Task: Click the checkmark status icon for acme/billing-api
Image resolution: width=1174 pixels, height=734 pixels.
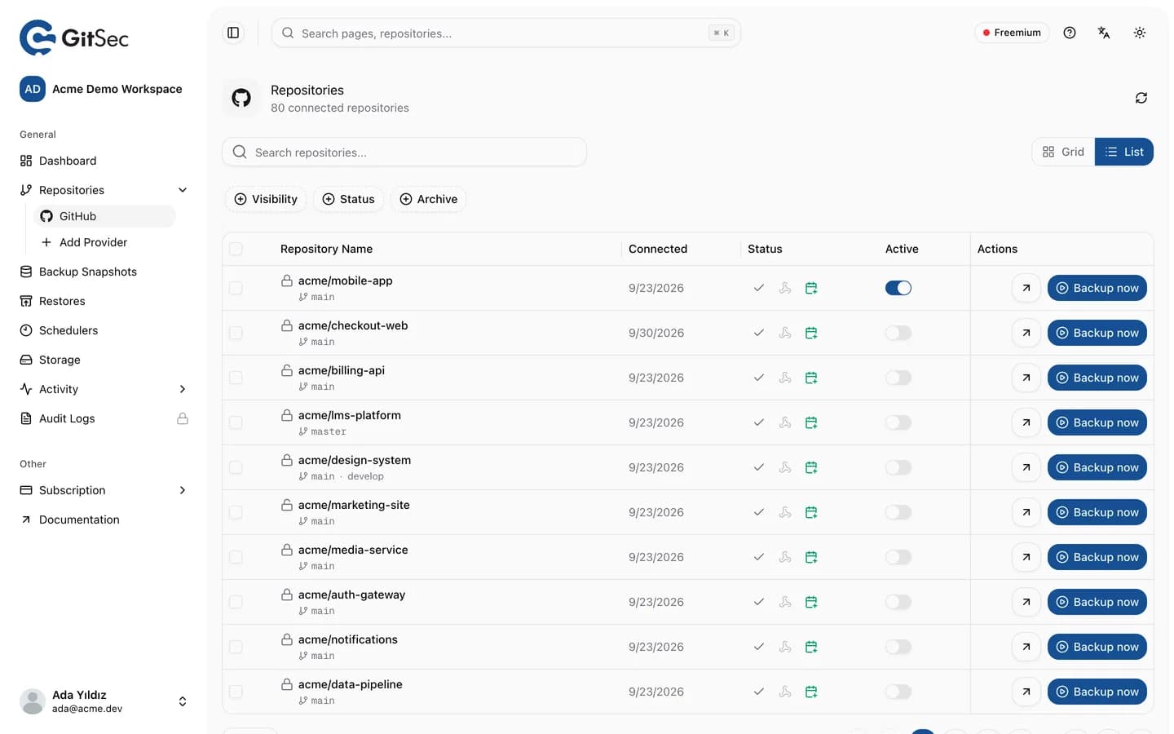Action: [759, 378]
